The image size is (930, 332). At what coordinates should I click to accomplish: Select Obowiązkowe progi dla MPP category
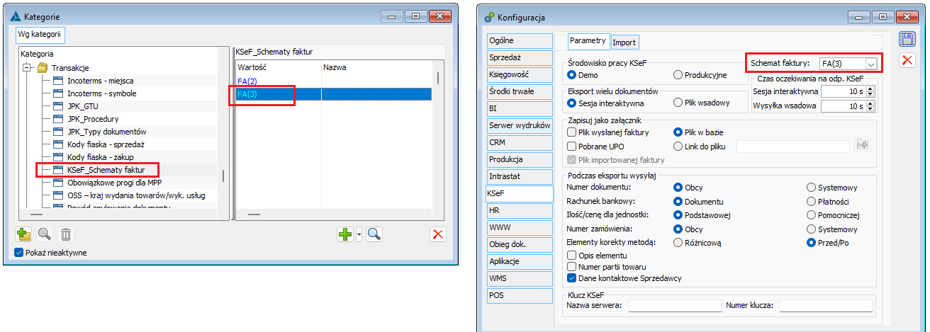[x=116, y=183]
